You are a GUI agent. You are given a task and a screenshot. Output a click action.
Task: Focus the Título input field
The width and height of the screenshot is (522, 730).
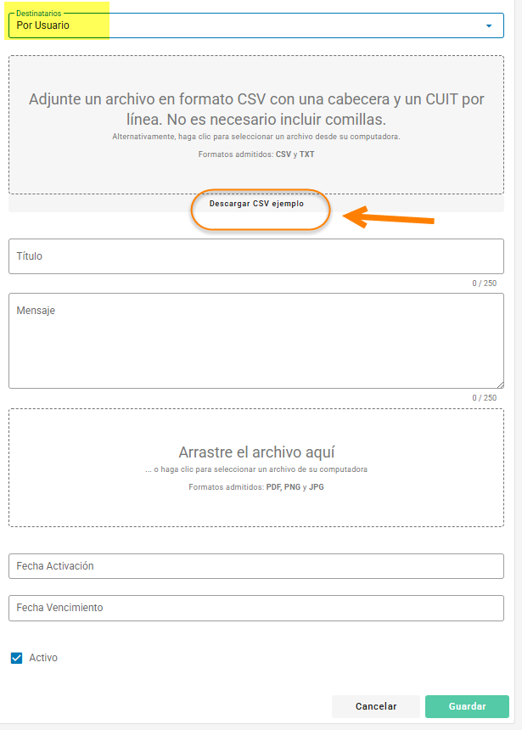[x=256, y=256]
